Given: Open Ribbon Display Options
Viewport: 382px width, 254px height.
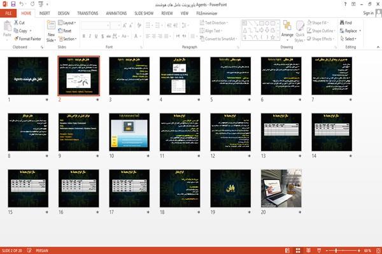Looking at the screenshot, I should point(353,4).
